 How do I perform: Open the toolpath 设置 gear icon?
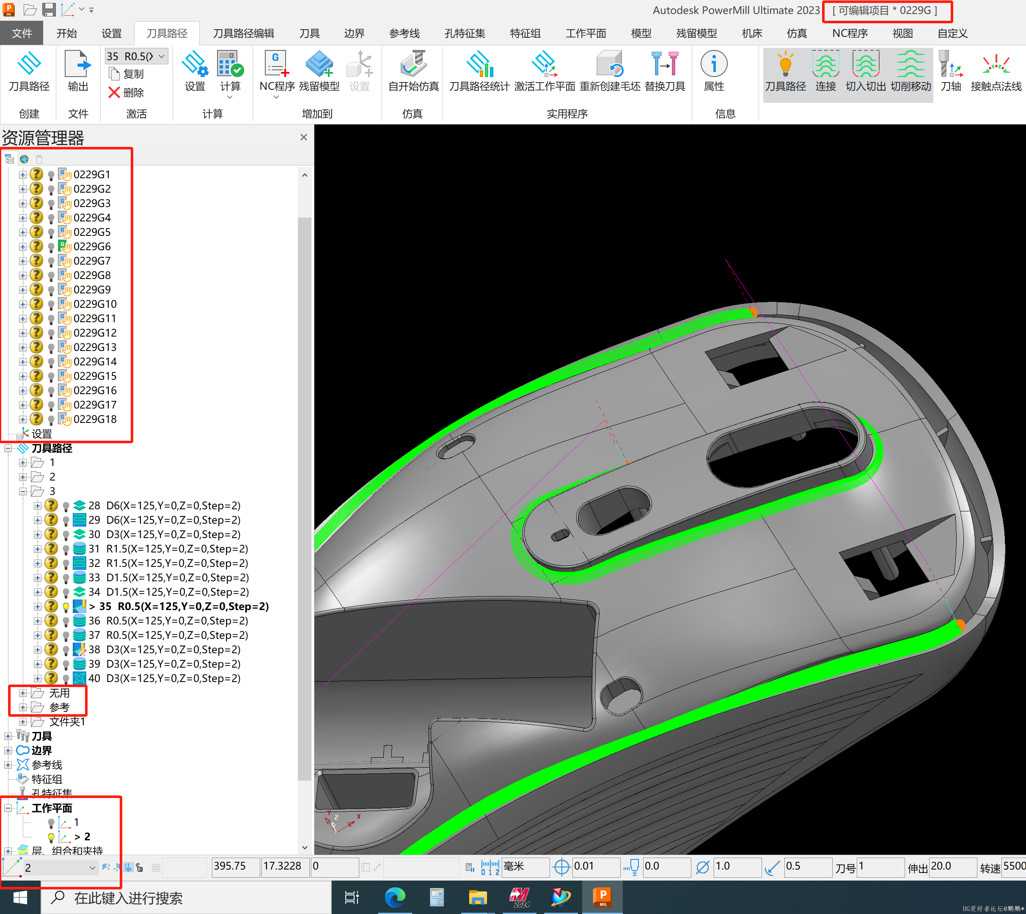click(x=195, y=64)
